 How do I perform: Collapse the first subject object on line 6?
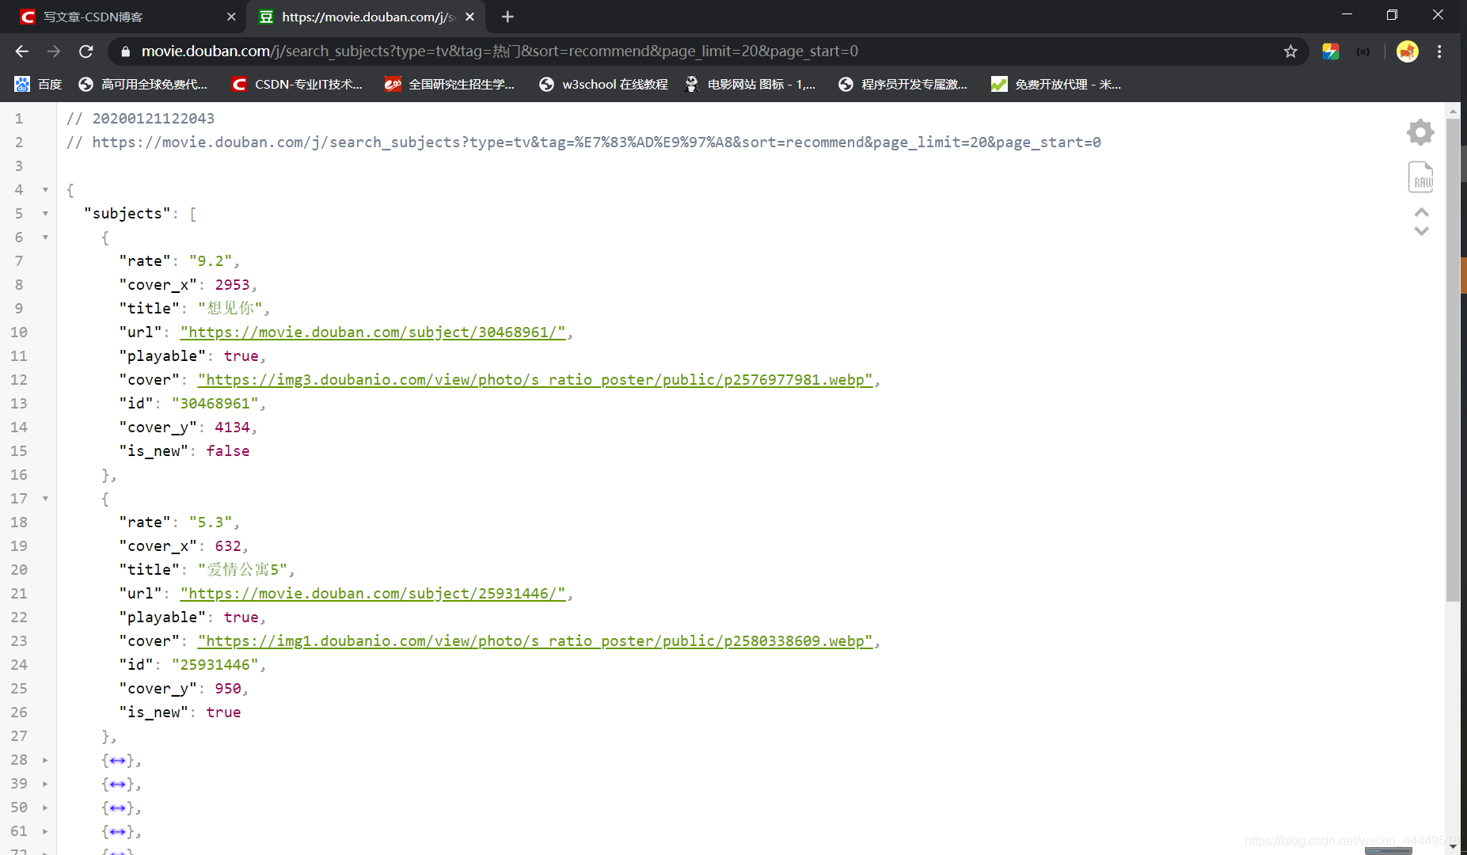45,237
